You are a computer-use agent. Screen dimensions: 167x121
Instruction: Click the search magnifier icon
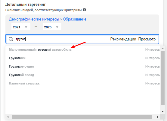pyautogui.click(x=11, y=39)
